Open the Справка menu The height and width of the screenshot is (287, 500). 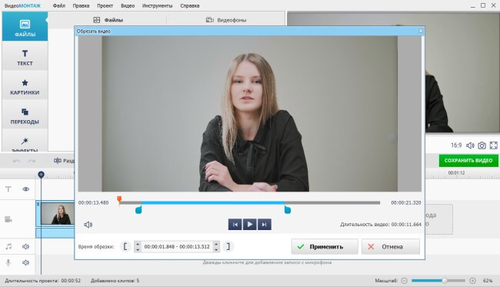[190, 5]
